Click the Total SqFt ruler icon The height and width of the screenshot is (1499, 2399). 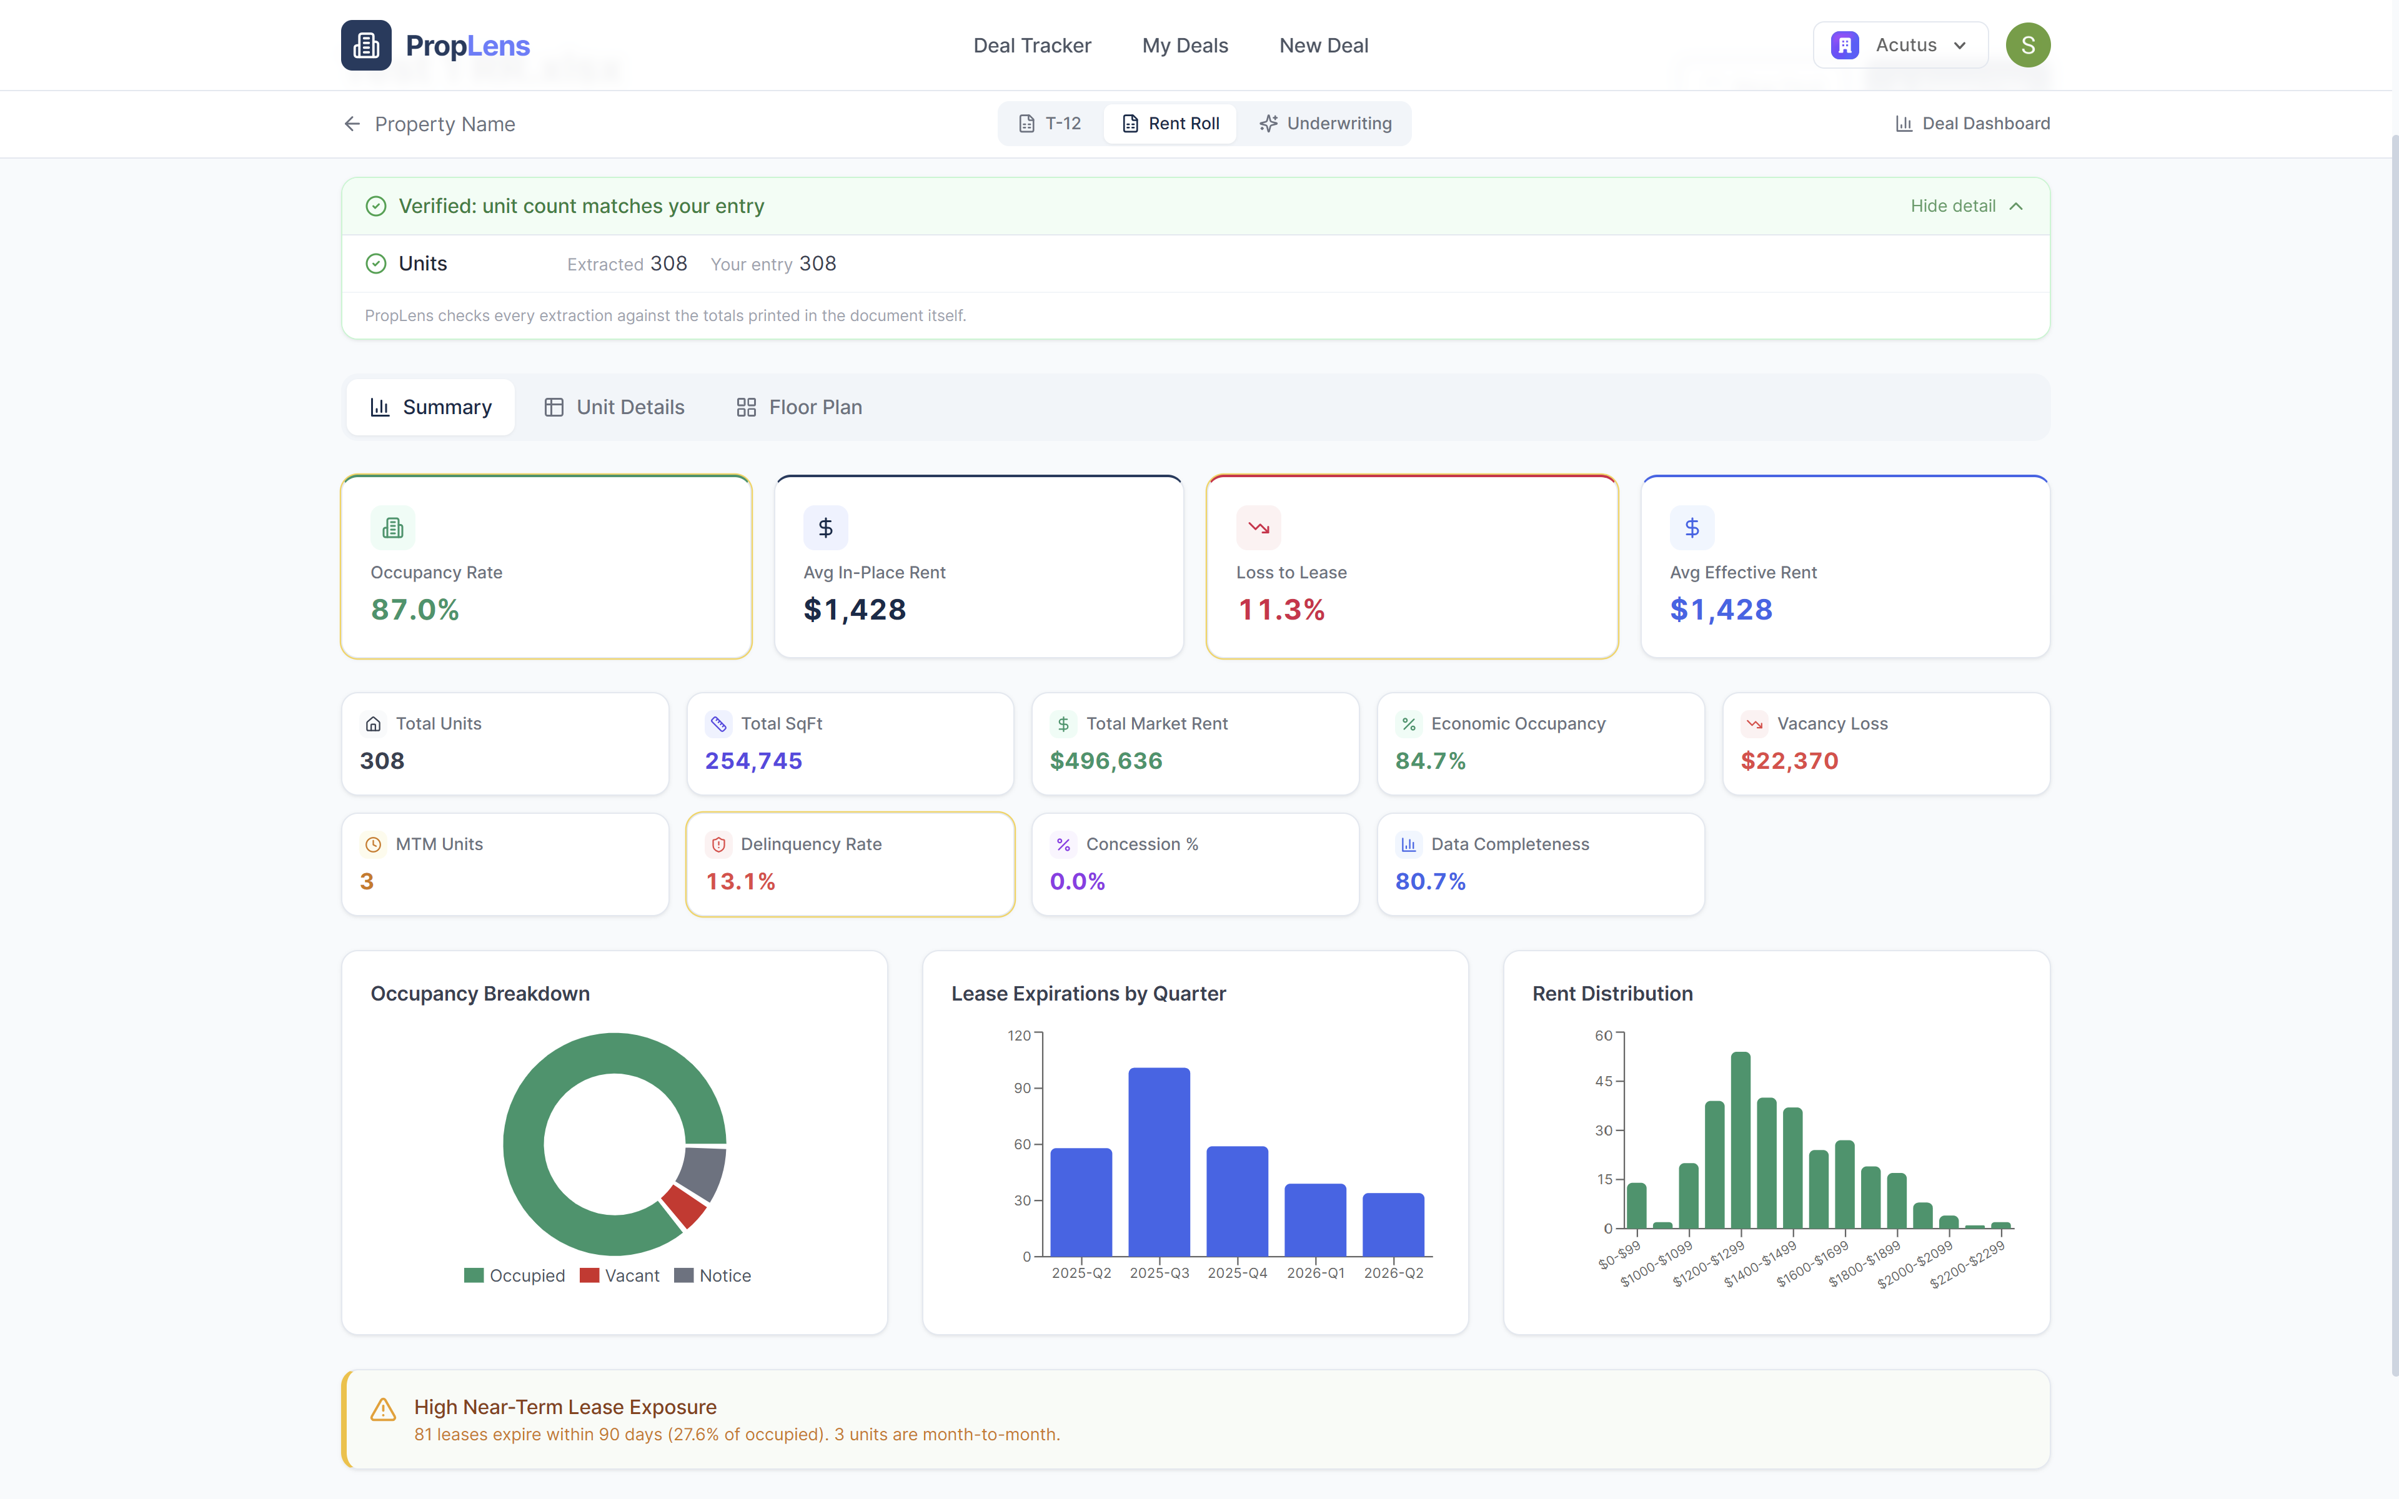coord(718,724)
